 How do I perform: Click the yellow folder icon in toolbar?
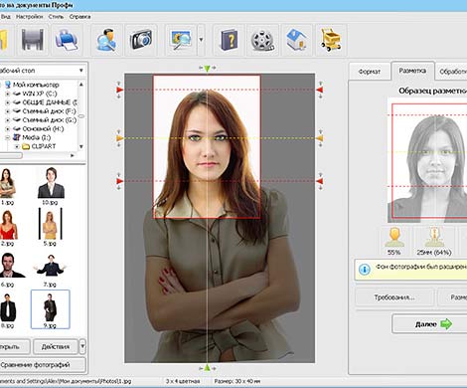(x=5, y=40)
